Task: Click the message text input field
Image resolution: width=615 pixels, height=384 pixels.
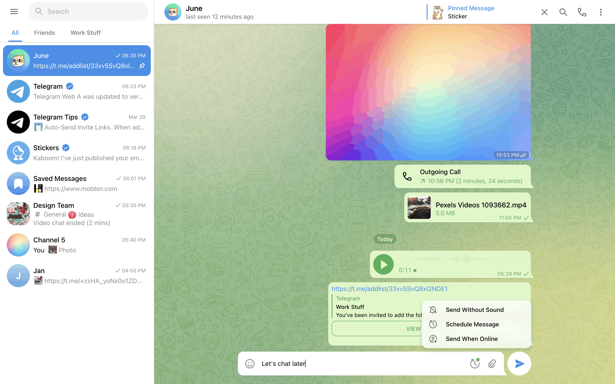Action: point(362,364)
